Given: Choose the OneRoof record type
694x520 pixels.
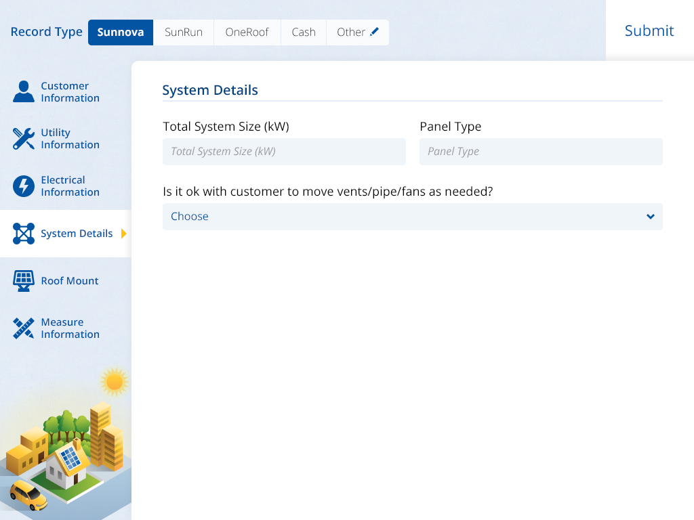Looking at the screenshot, I should (247, 32).
